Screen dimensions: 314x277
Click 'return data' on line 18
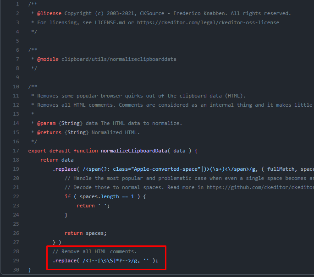[57, 160]
